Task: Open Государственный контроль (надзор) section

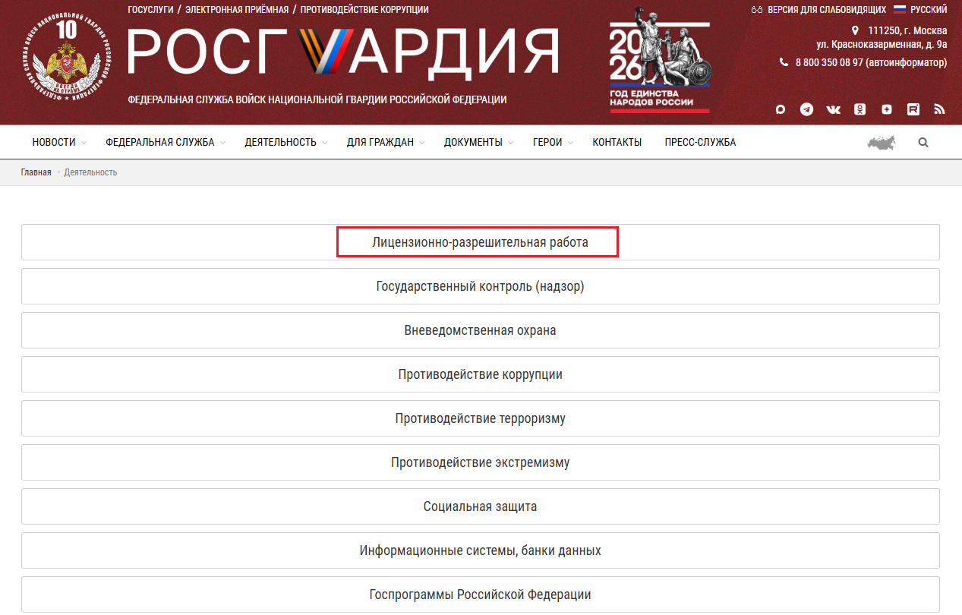Action: [481, 286]
